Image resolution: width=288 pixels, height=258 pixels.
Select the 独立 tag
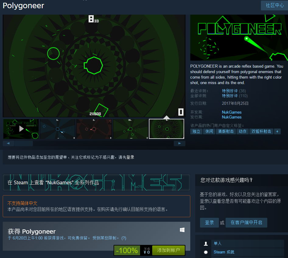pyautogui.click(x=196, y=131)
